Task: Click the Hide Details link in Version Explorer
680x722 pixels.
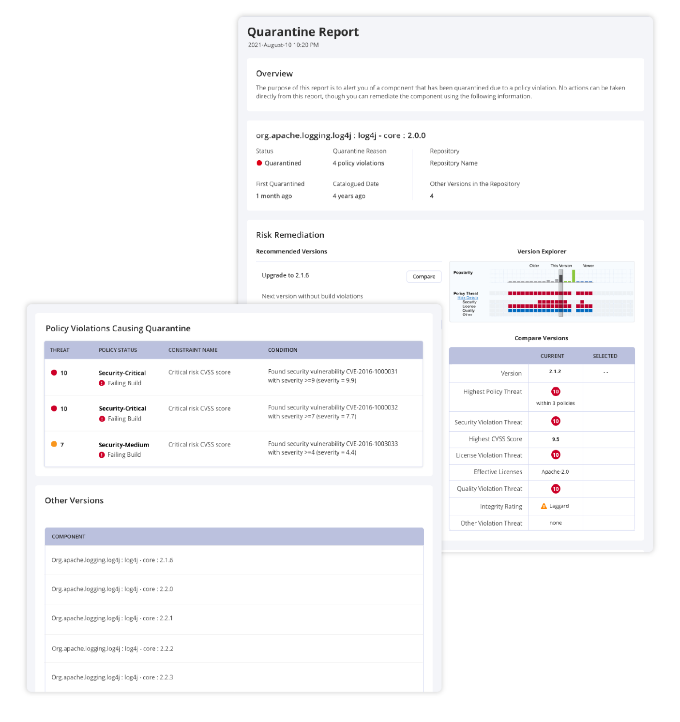Action: (x=468, y=298)
